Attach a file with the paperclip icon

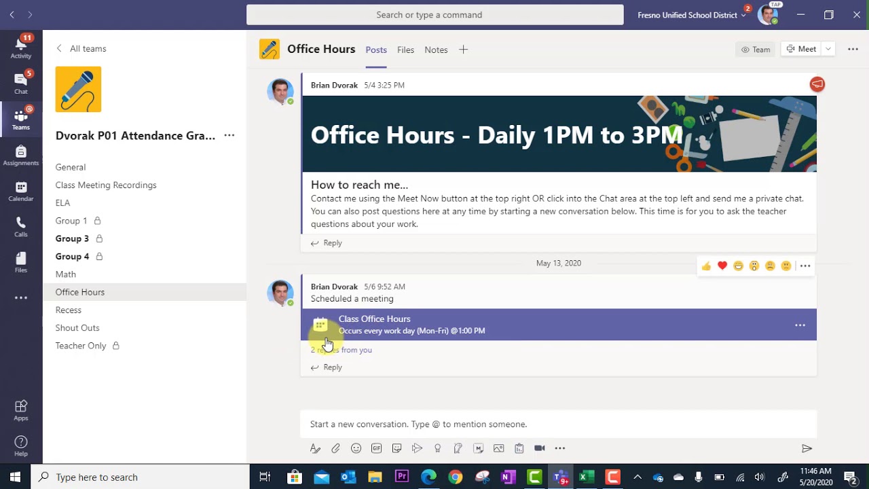335,448
